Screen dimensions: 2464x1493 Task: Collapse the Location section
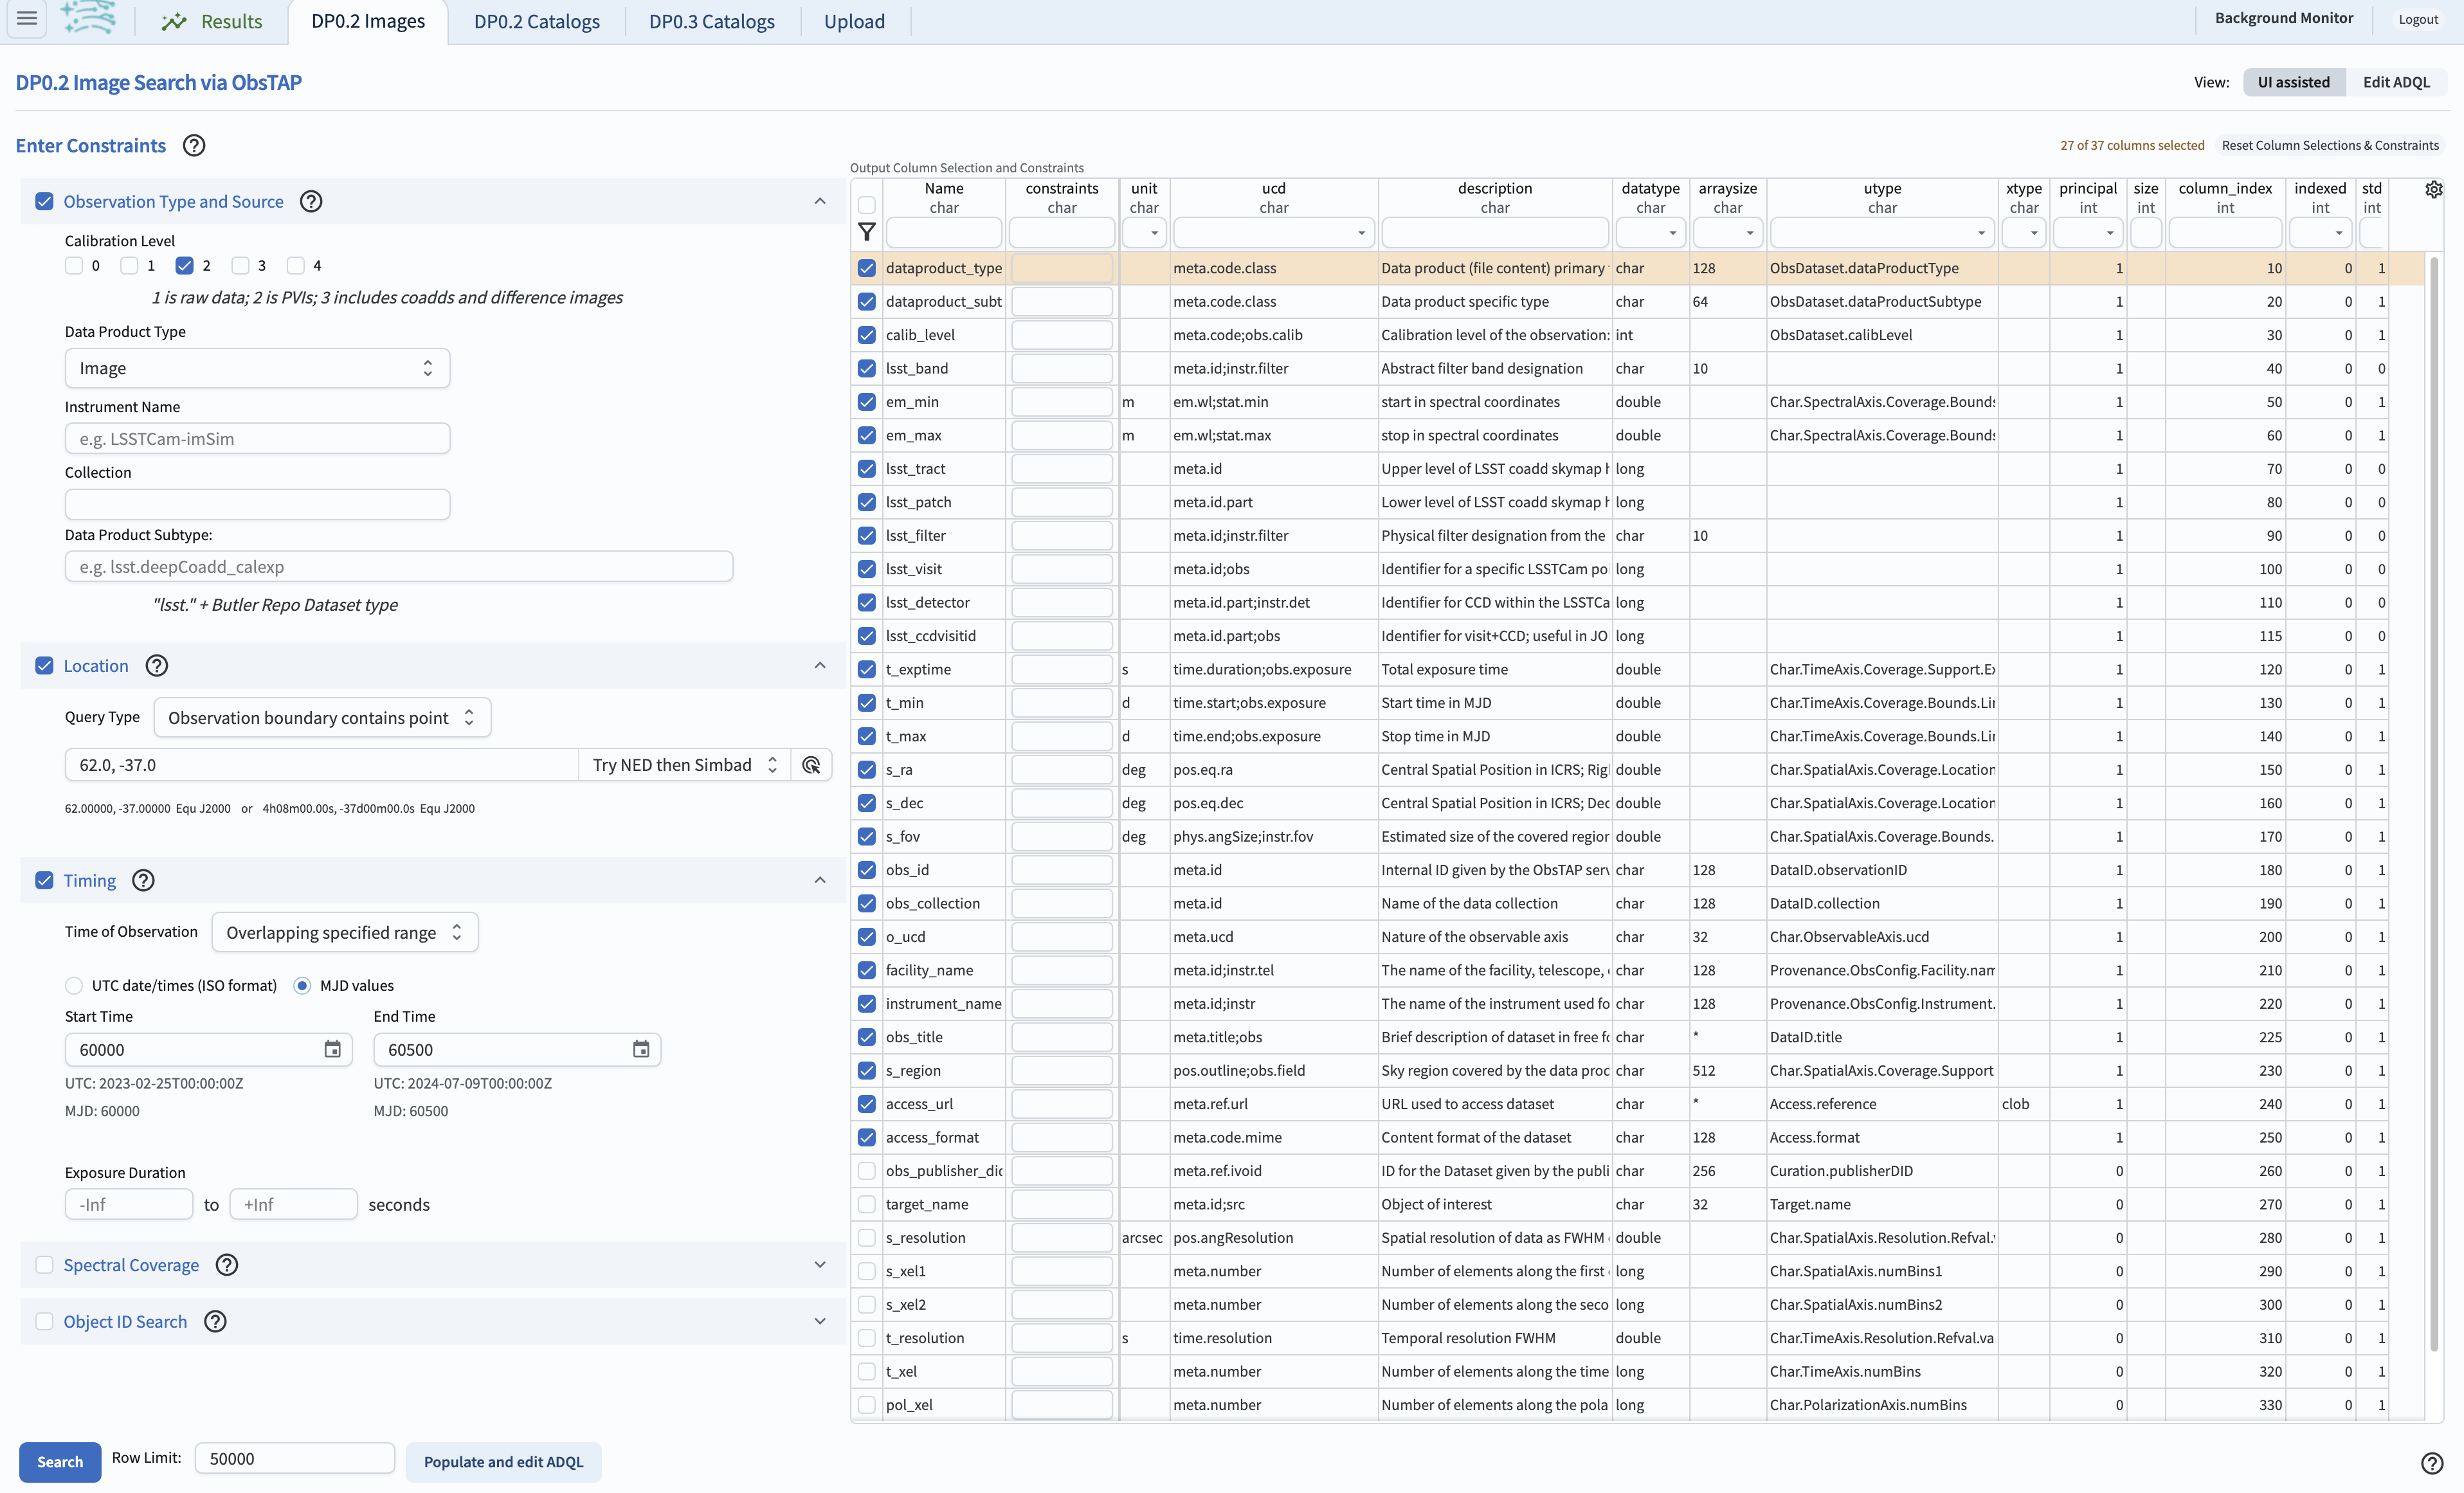click(x=820, y=665)
